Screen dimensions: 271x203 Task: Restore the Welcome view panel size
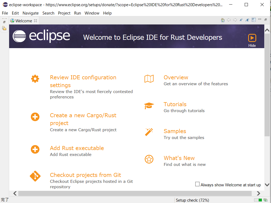(x=266, y=20)
